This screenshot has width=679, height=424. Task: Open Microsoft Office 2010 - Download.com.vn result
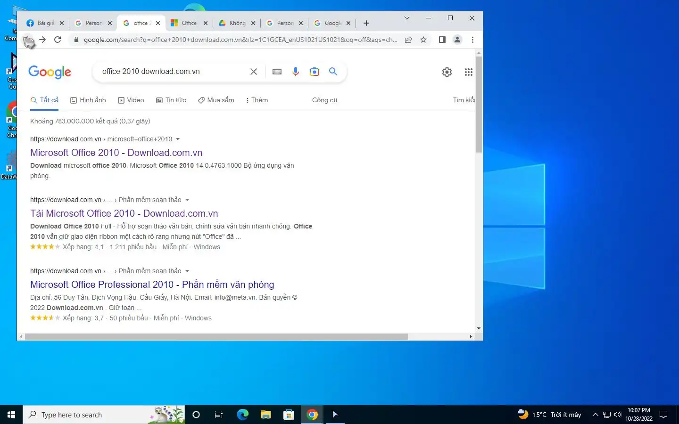pyautogui.click(x=116, y=153)
